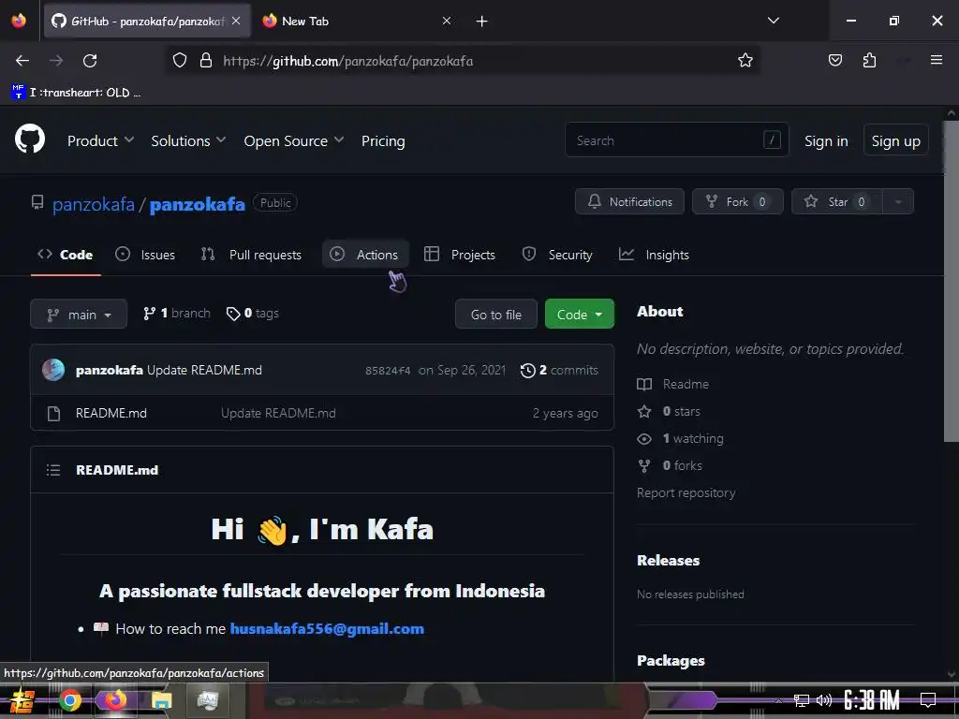
Task: Open File Explorer from the taskbar
Action: [x=161, y=700]
